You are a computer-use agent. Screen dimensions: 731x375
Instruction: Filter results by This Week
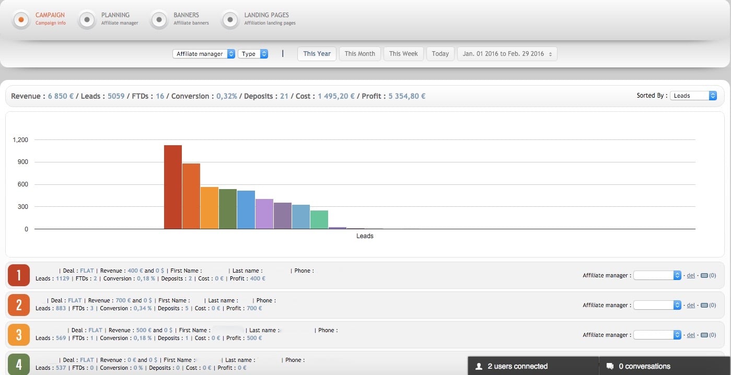(403, 54)
